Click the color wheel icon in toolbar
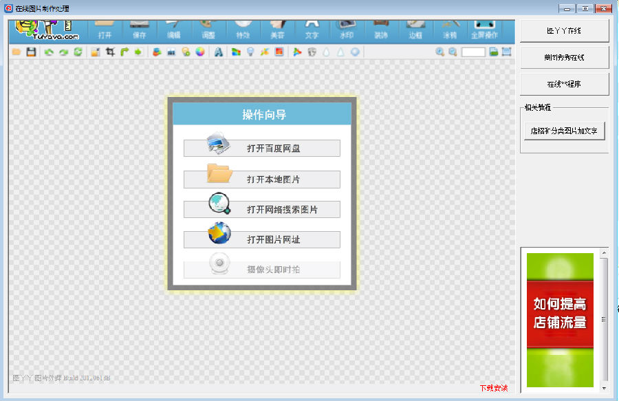 coord(200,52)
